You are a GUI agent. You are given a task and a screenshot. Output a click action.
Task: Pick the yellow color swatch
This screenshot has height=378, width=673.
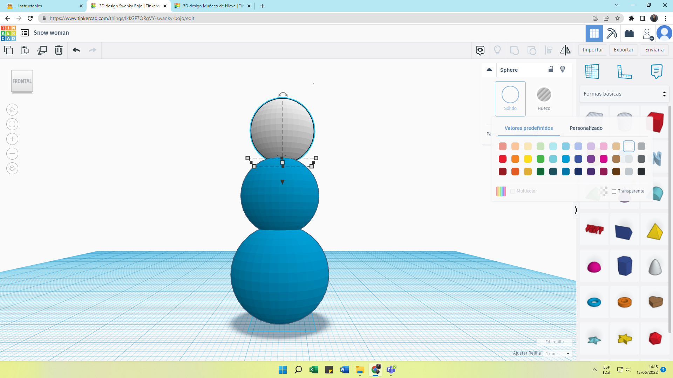pyautogui.click(x=528, y=159)
